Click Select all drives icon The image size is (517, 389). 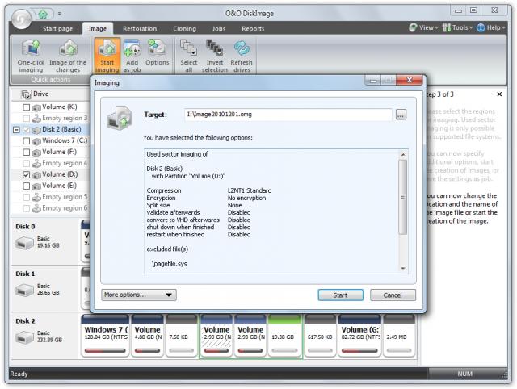(x=188, y=48)
